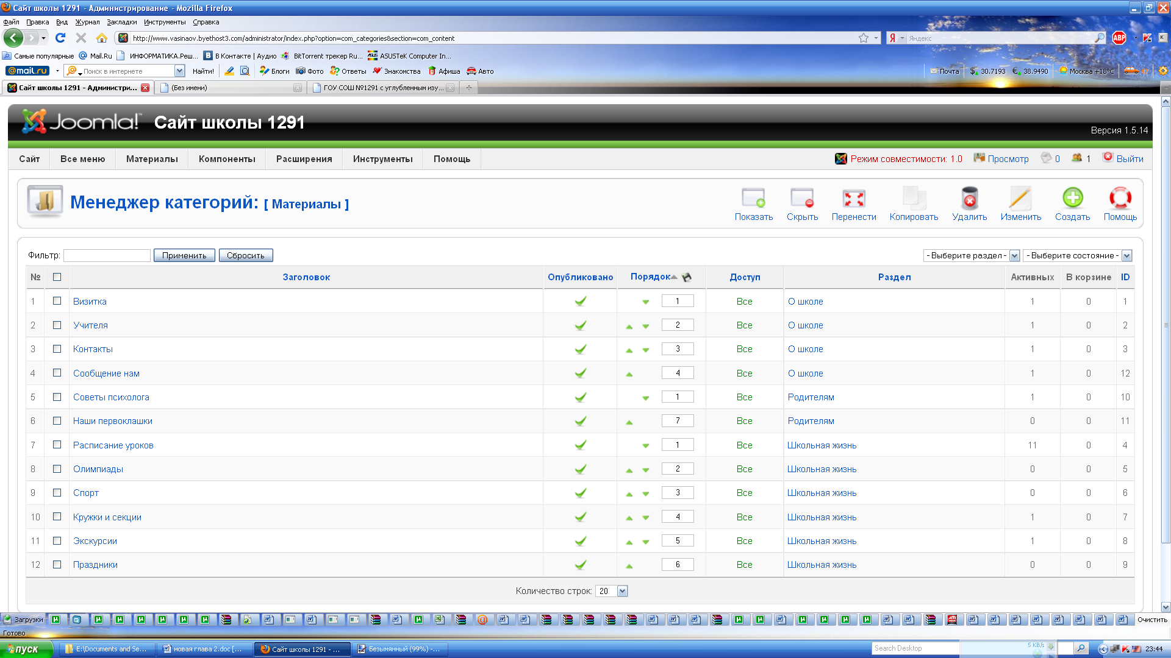Click the Скрыть (unpublish) toolbar icon

802,199
